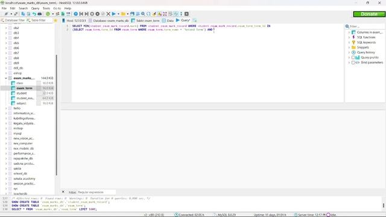Click the green Refresh icon in toolbar
Viewport: 386px width, 217px height.
(x=48, y=14)
